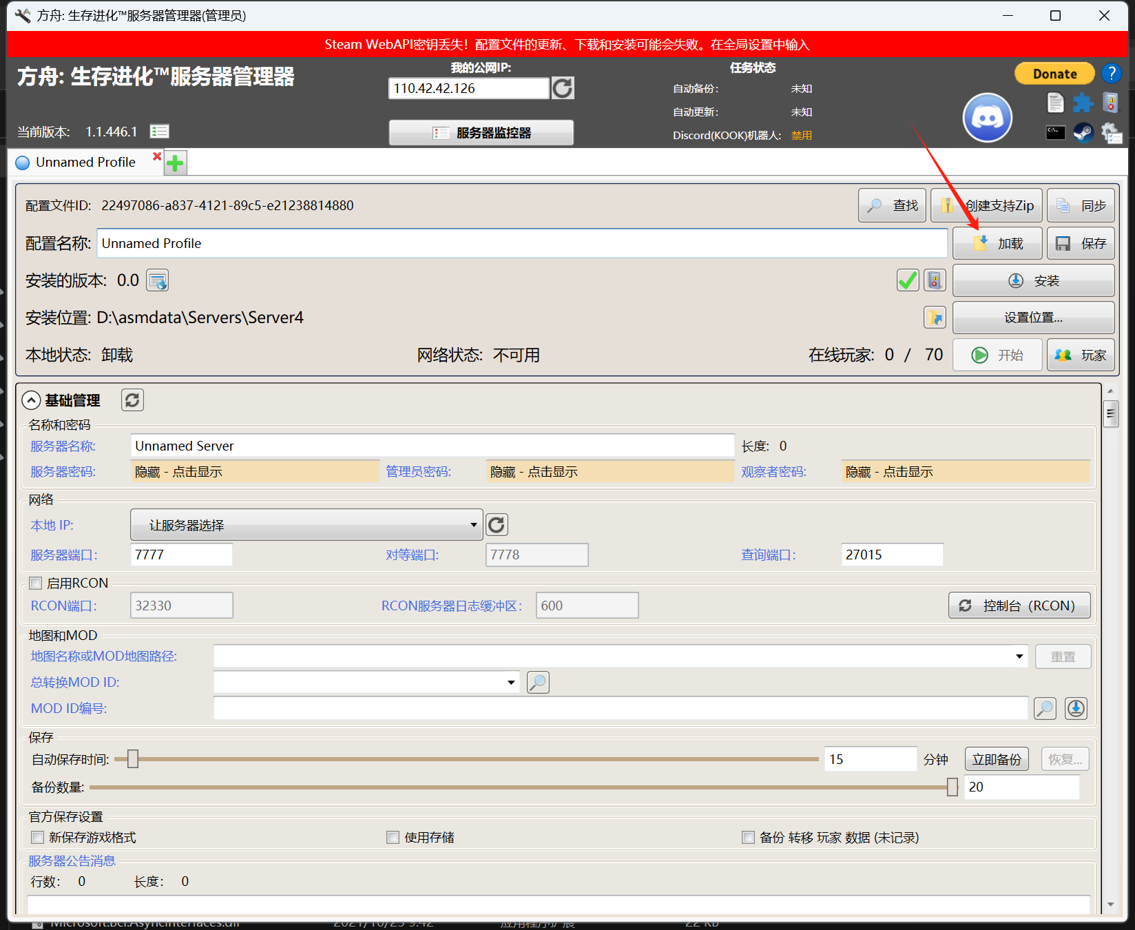Click the 设置位置 button
The image size is (1135, 930).
(x=1033, y=318)
